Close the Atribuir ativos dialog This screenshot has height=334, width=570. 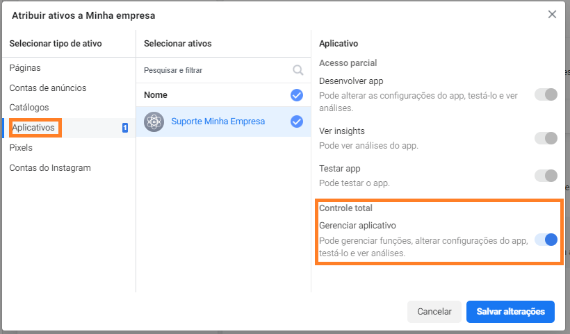click(552, 15)
